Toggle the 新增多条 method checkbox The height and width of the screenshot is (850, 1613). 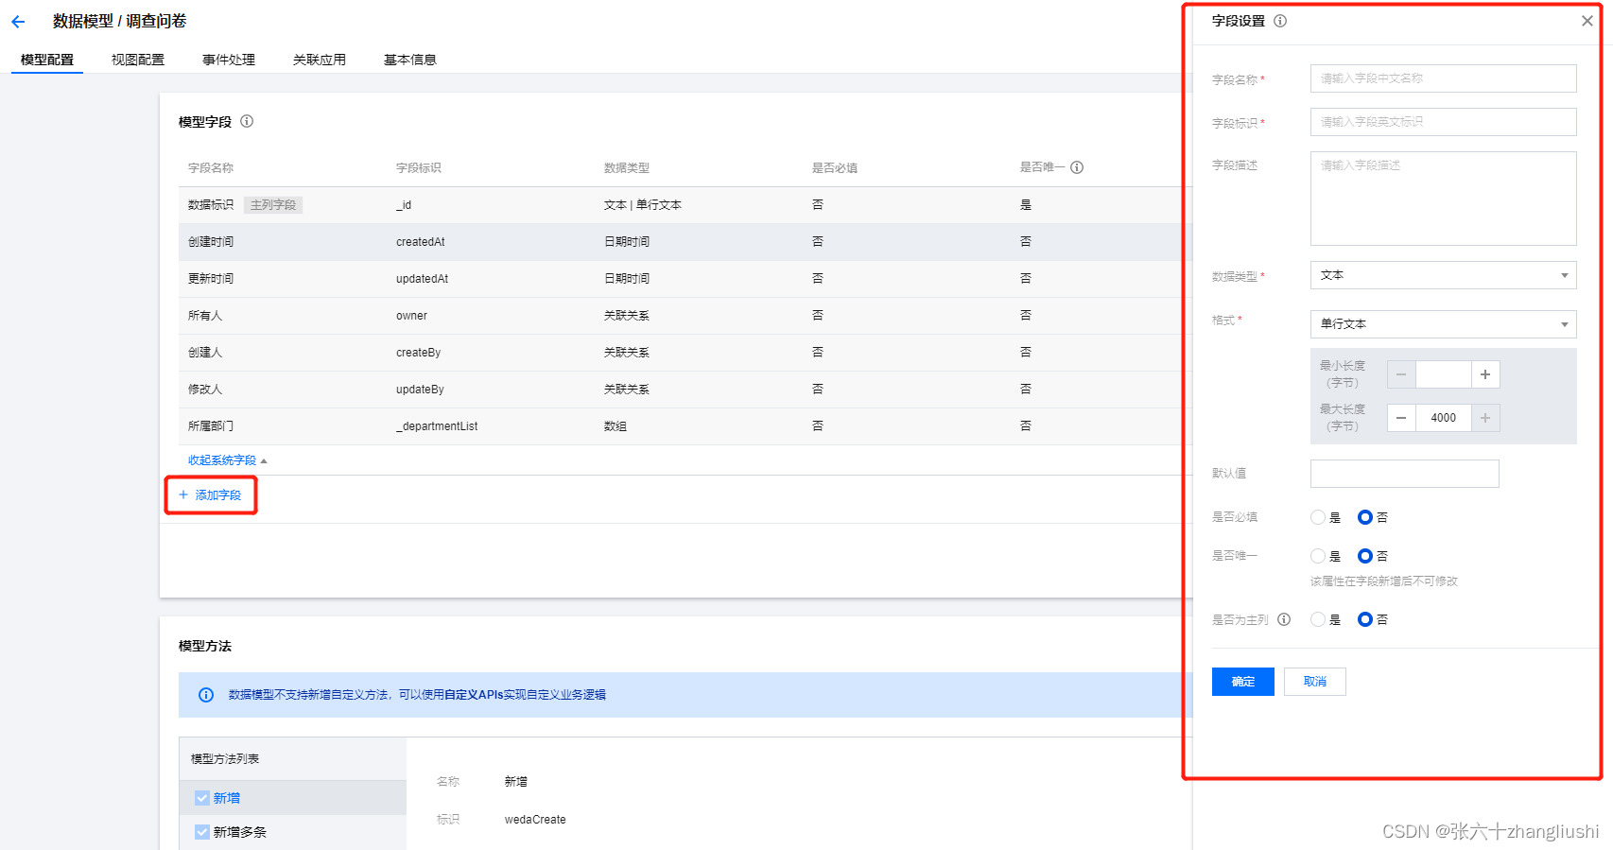202,832
